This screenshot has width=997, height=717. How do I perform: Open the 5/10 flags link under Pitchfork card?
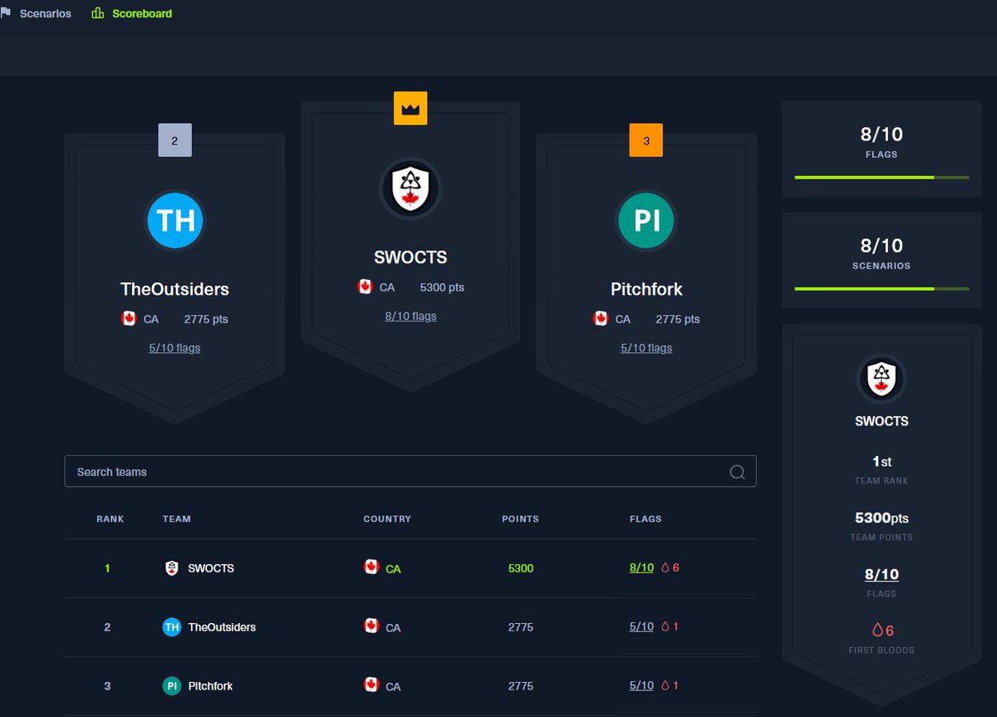tap(646, 348)
